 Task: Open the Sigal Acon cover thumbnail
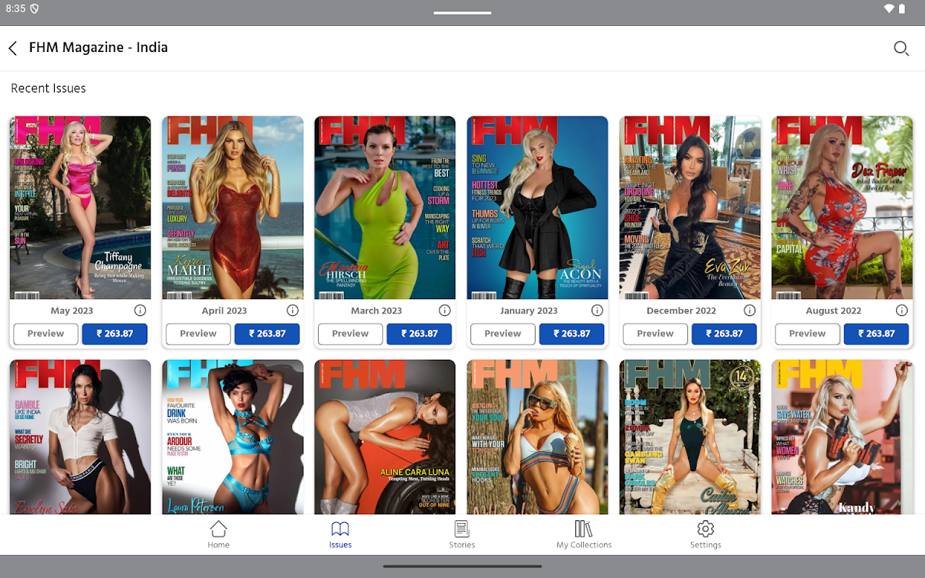coord(538,208)
